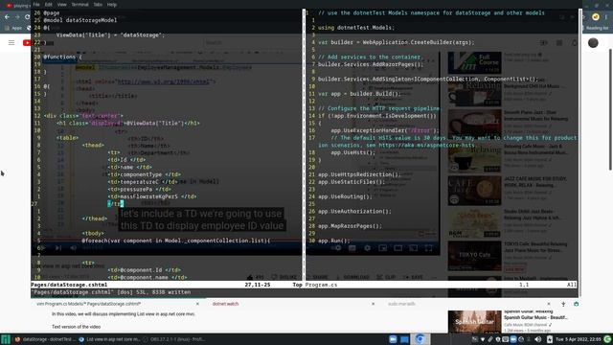Open the TOKYO Cafe video thumbnail

pyautogui.click(x=475, y=256)
